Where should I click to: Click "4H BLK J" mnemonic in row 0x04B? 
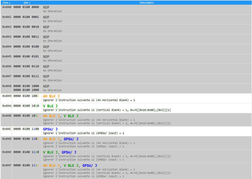point(51,116)
